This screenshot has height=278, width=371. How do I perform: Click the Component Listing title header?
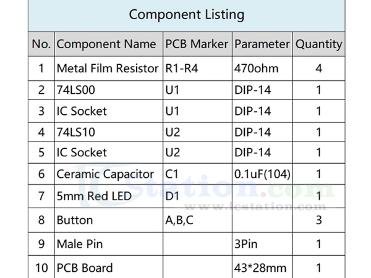pyautogui.click(x=187, y=15)
